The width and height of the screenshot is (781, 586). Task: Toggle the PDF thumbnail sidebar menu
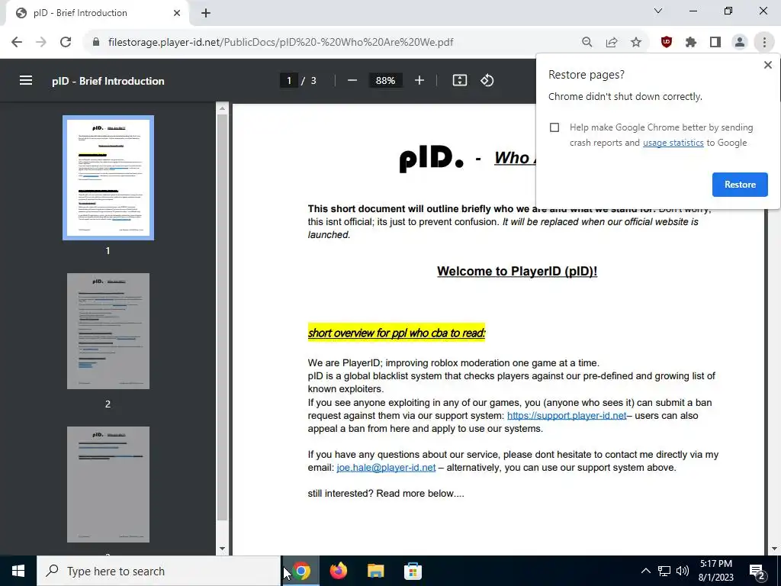[x=26, y=80]
